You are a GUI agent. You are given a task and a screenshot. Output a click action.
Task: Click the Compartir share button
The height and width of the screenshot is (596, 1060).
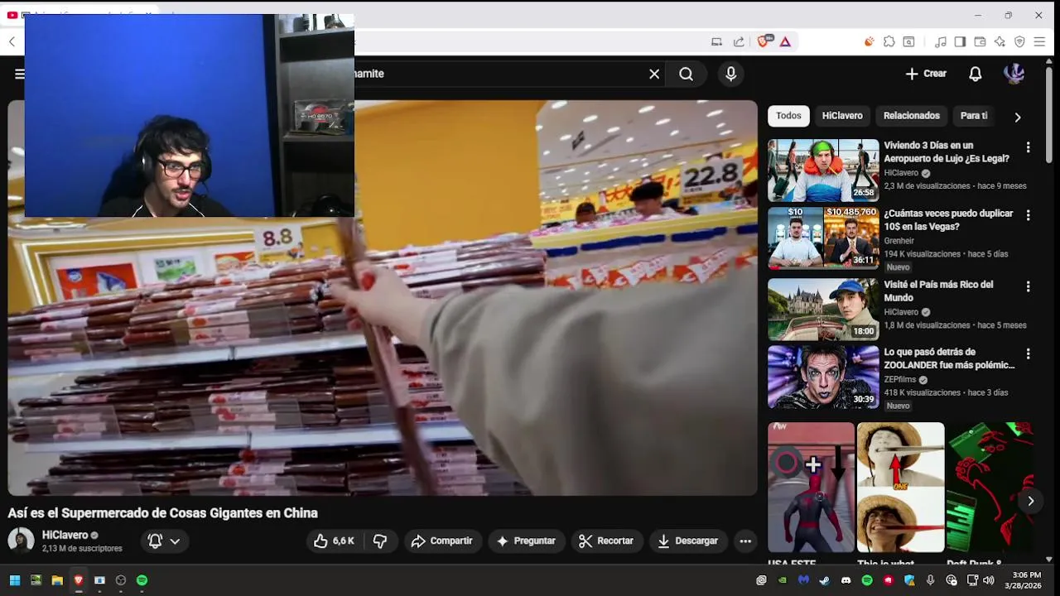[x=443, y=541]
